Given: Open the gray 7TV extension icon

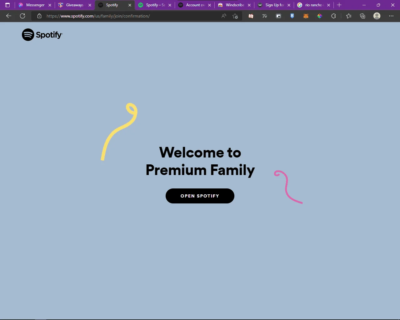Looking at the screenshot, I should [265, 16].
